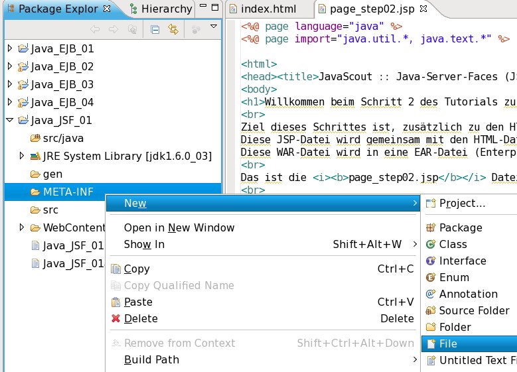Click Copy in the context menu

tap(137, 269)
